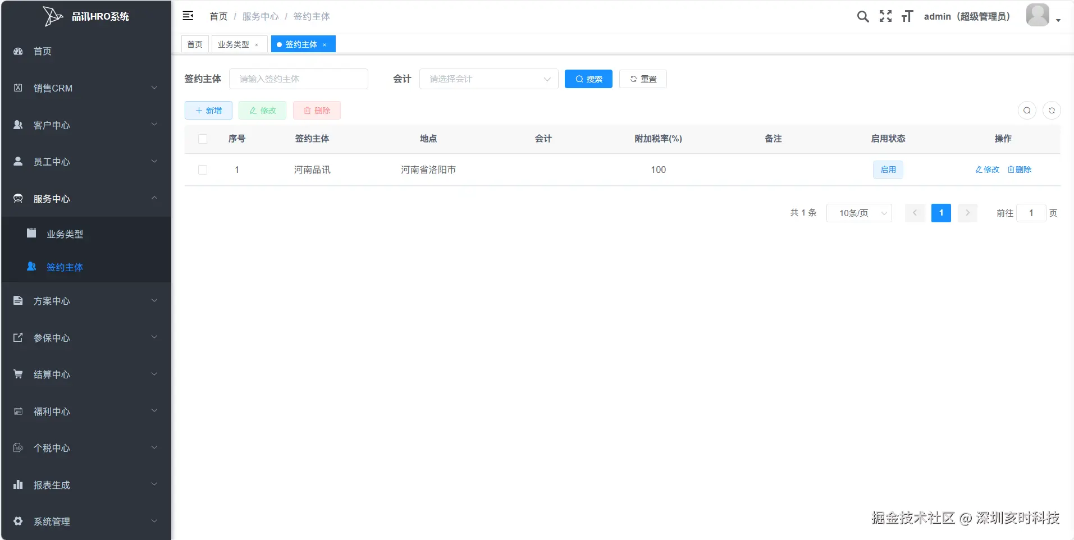The width and height of the screenshot is (1074, 540).
Task: Click the 员工中心 person icon
Action: 18,161
